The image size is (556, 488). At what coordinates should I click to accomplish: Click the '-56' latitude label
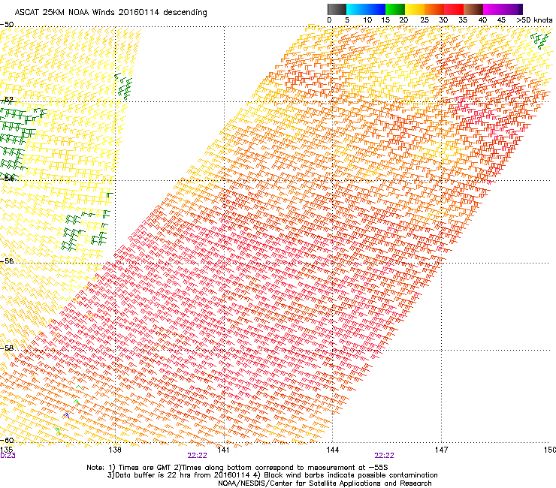[x=7, y=261]
